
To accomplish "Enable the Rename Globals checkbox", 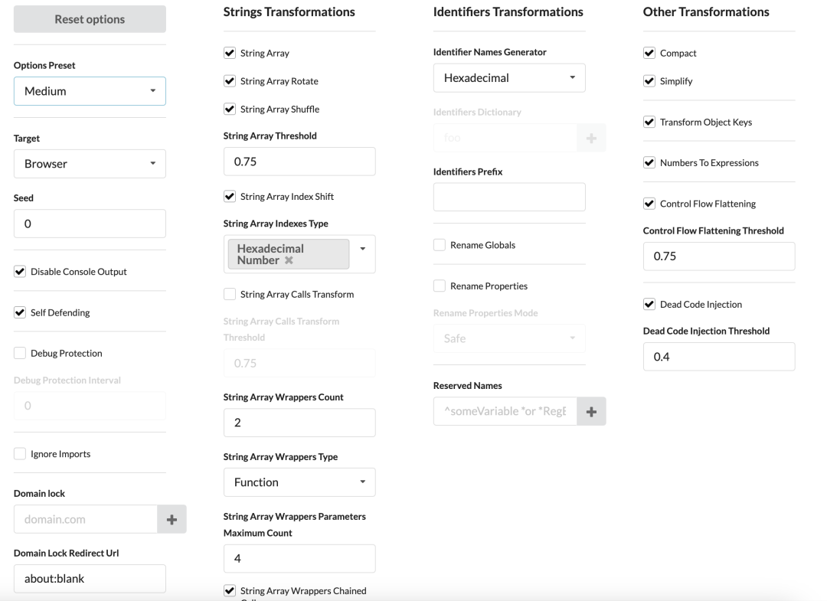I will (x=440, y=245).
